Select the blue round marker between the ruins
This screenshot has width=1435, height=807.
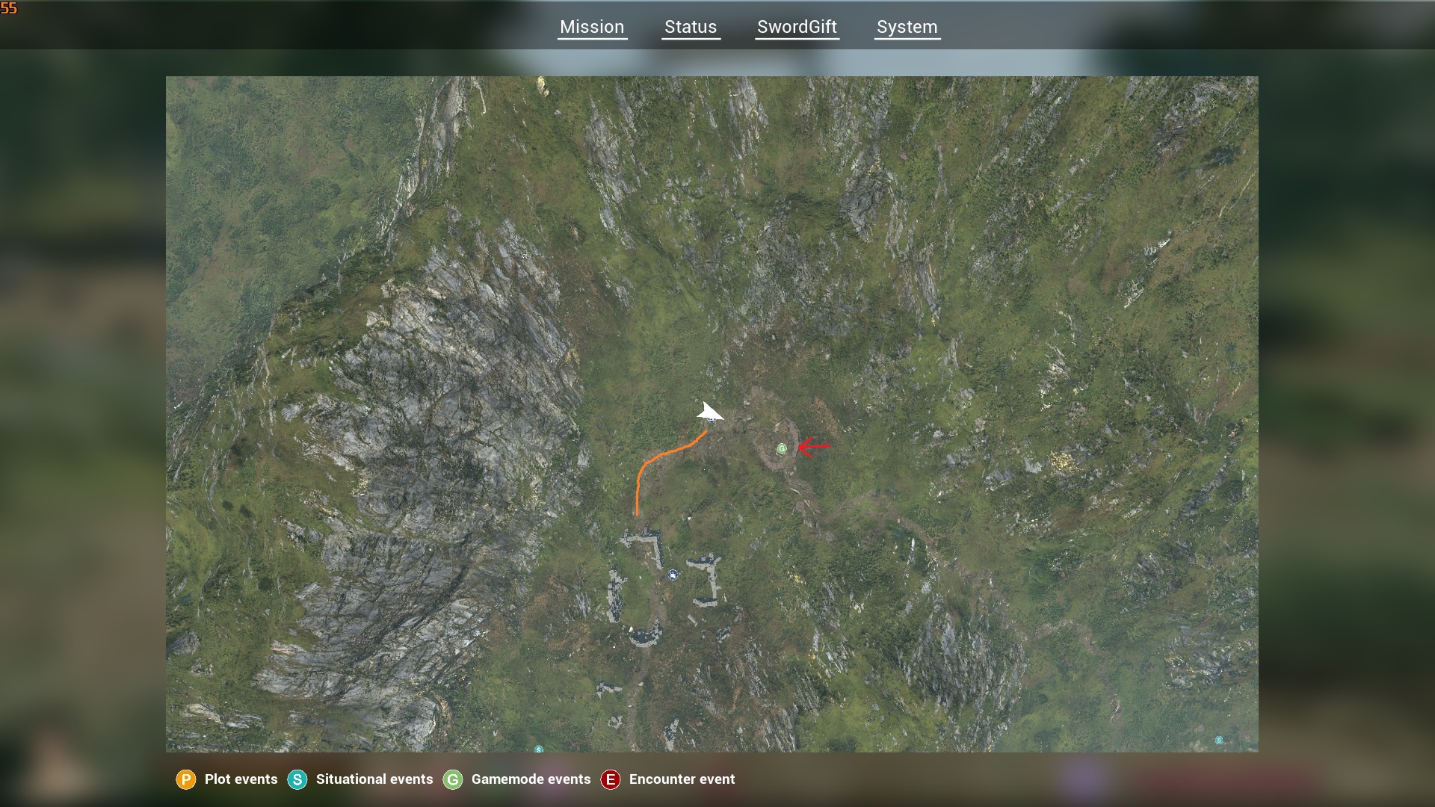coord(673,575)
